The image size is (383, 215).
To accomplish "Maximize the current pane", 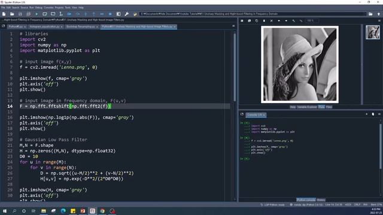I will click(118, 14).
